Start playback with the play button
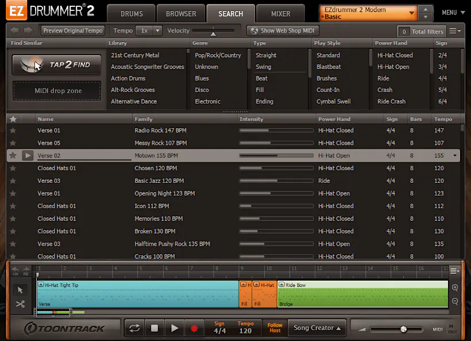471x341 pixels. tap(174, 328)
